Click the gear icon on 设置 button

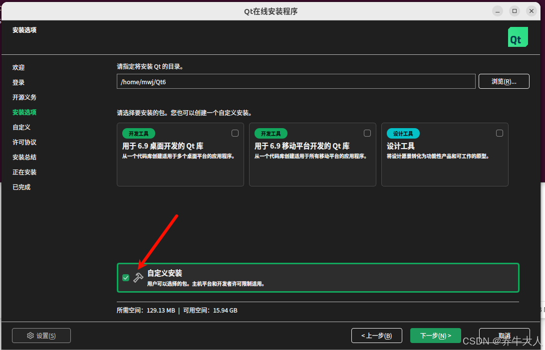(x=30, y=336)
